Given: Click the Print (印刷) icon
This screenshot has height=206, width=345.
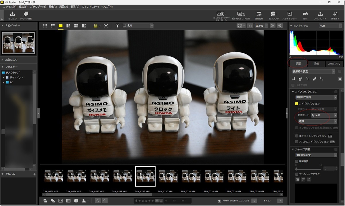Looking at the screenshot, I should (x=305, y=15).
